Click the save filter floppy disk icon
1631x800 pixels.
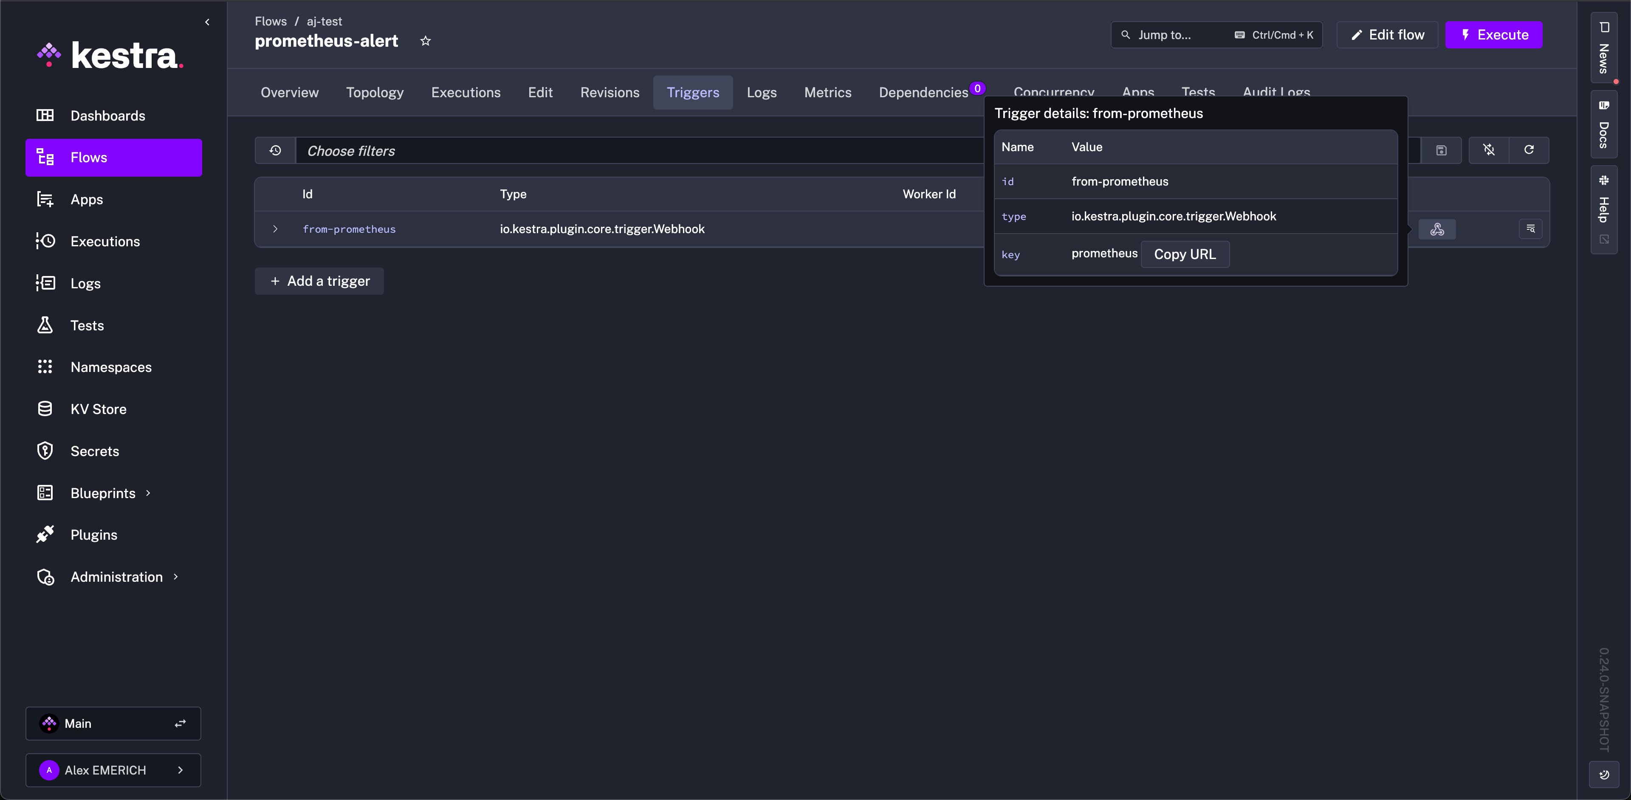1442,150
